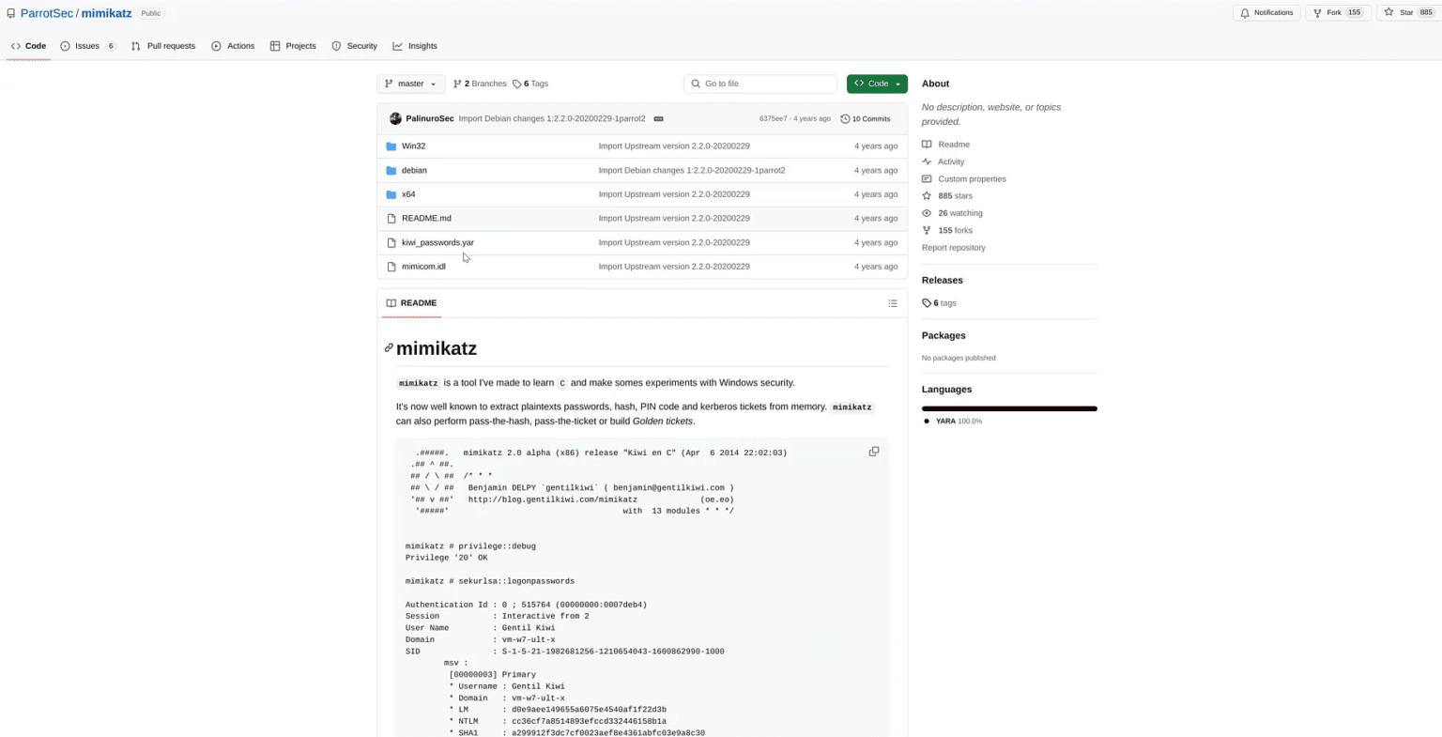Open the commit history clock icon
1442x737 pixels.
(846, 118)
